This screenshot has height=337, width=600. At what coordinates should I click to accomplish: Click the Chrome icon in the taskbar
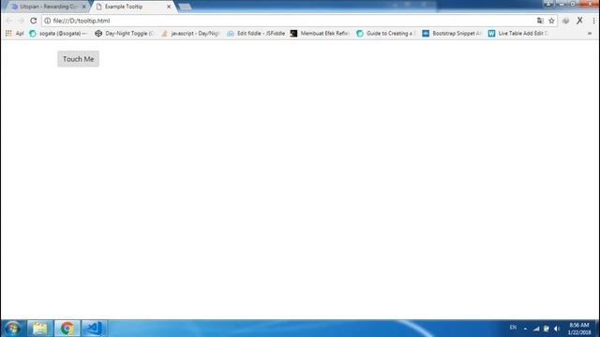pyautogui.click(x=67, y=329)
